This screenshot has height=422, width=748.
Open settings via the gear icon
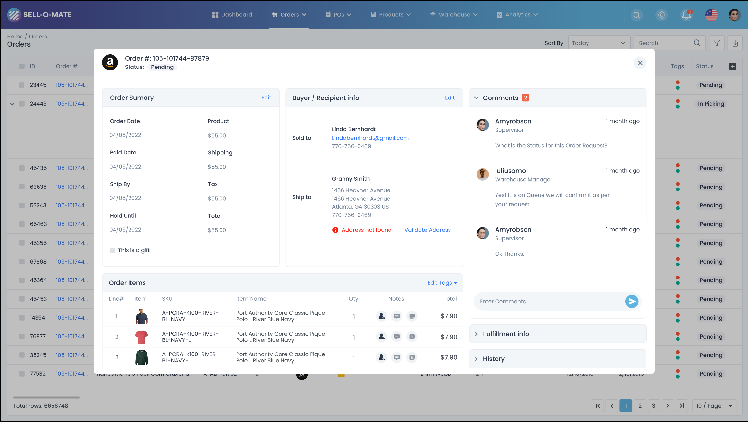click(x=662, y=15)
